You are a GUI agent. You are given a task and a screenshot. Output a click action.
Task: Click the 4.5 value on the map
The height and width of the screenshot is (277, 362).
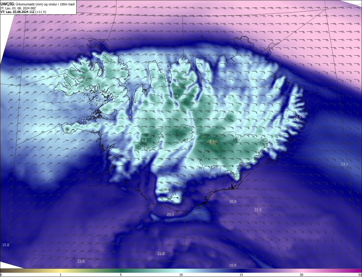pos(144,140)
